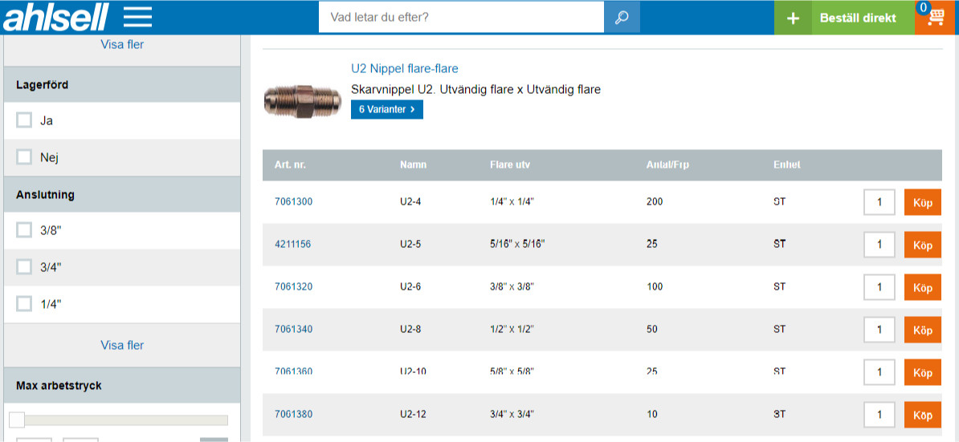The width and height of the screenshot is (959, 442).
Task: Expand 'Visa fer' under Anslutning
Action: (x=122, y=345)
